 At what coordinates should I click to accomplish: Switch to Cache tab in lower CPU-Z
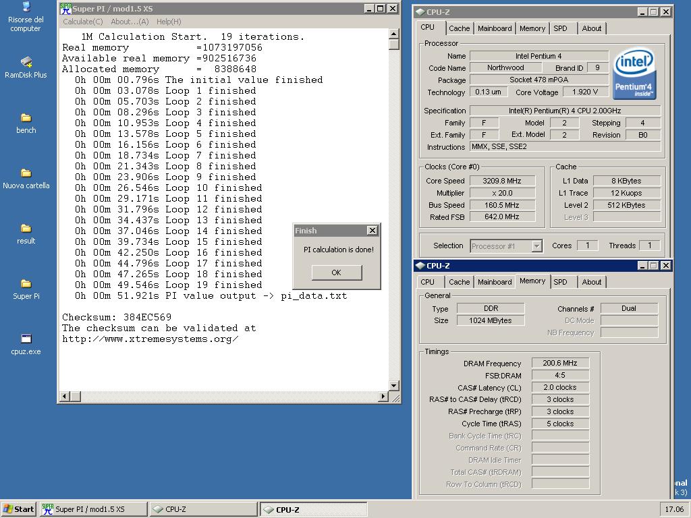click(459, 282)
